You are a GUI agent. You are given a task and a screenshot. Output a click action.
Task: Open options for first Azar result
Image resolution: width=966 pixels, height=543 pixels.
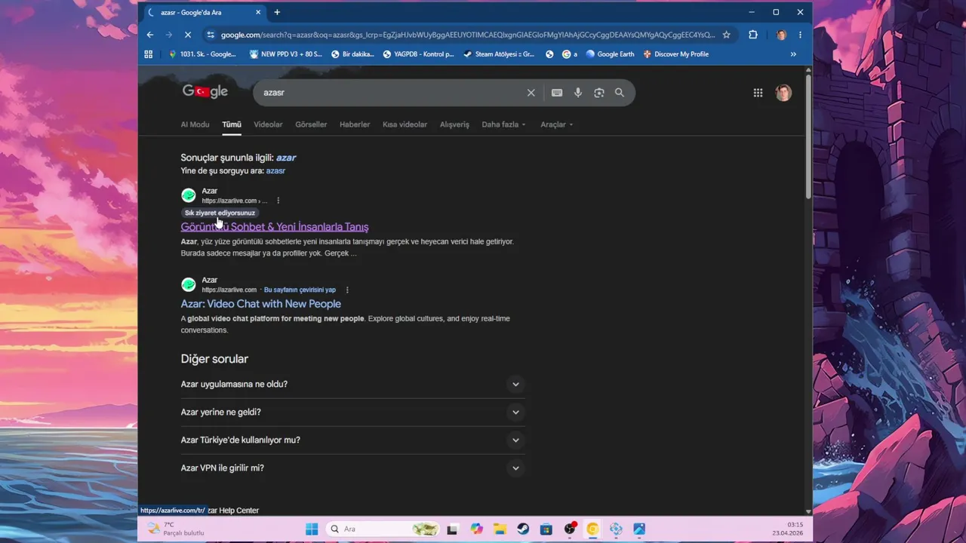coord(278,201)
